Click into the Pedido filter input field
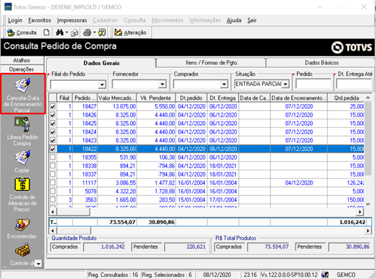The height and width of the screenshot is (279, 376). pos(313,84)
